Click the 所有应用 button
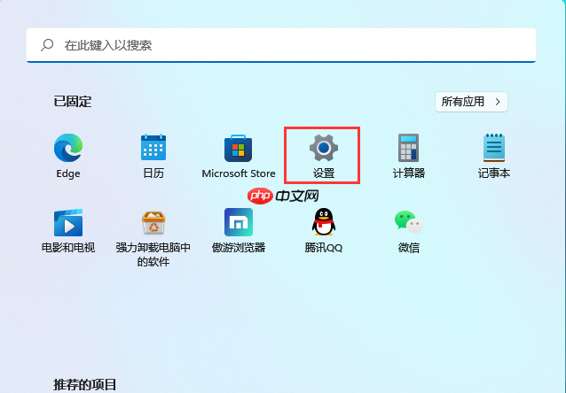The height and width of the screenshot is (393, 566). click(471, 102)
